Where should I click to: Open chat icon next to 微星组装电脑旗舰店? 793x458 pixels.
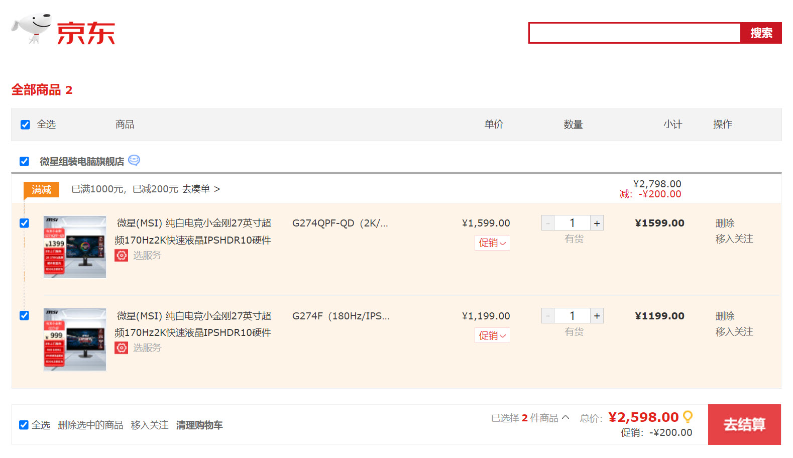134,160
